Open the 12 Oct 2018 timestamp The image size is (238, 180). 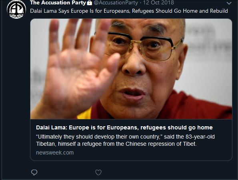159,2
